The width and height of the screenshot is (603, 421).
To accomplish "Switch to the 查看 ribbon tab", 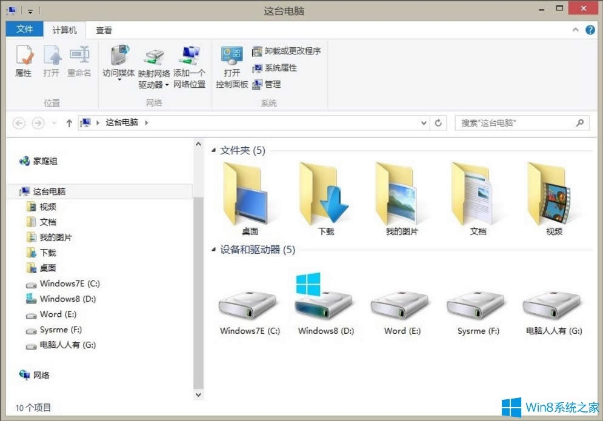I will [x=104, y=30].
